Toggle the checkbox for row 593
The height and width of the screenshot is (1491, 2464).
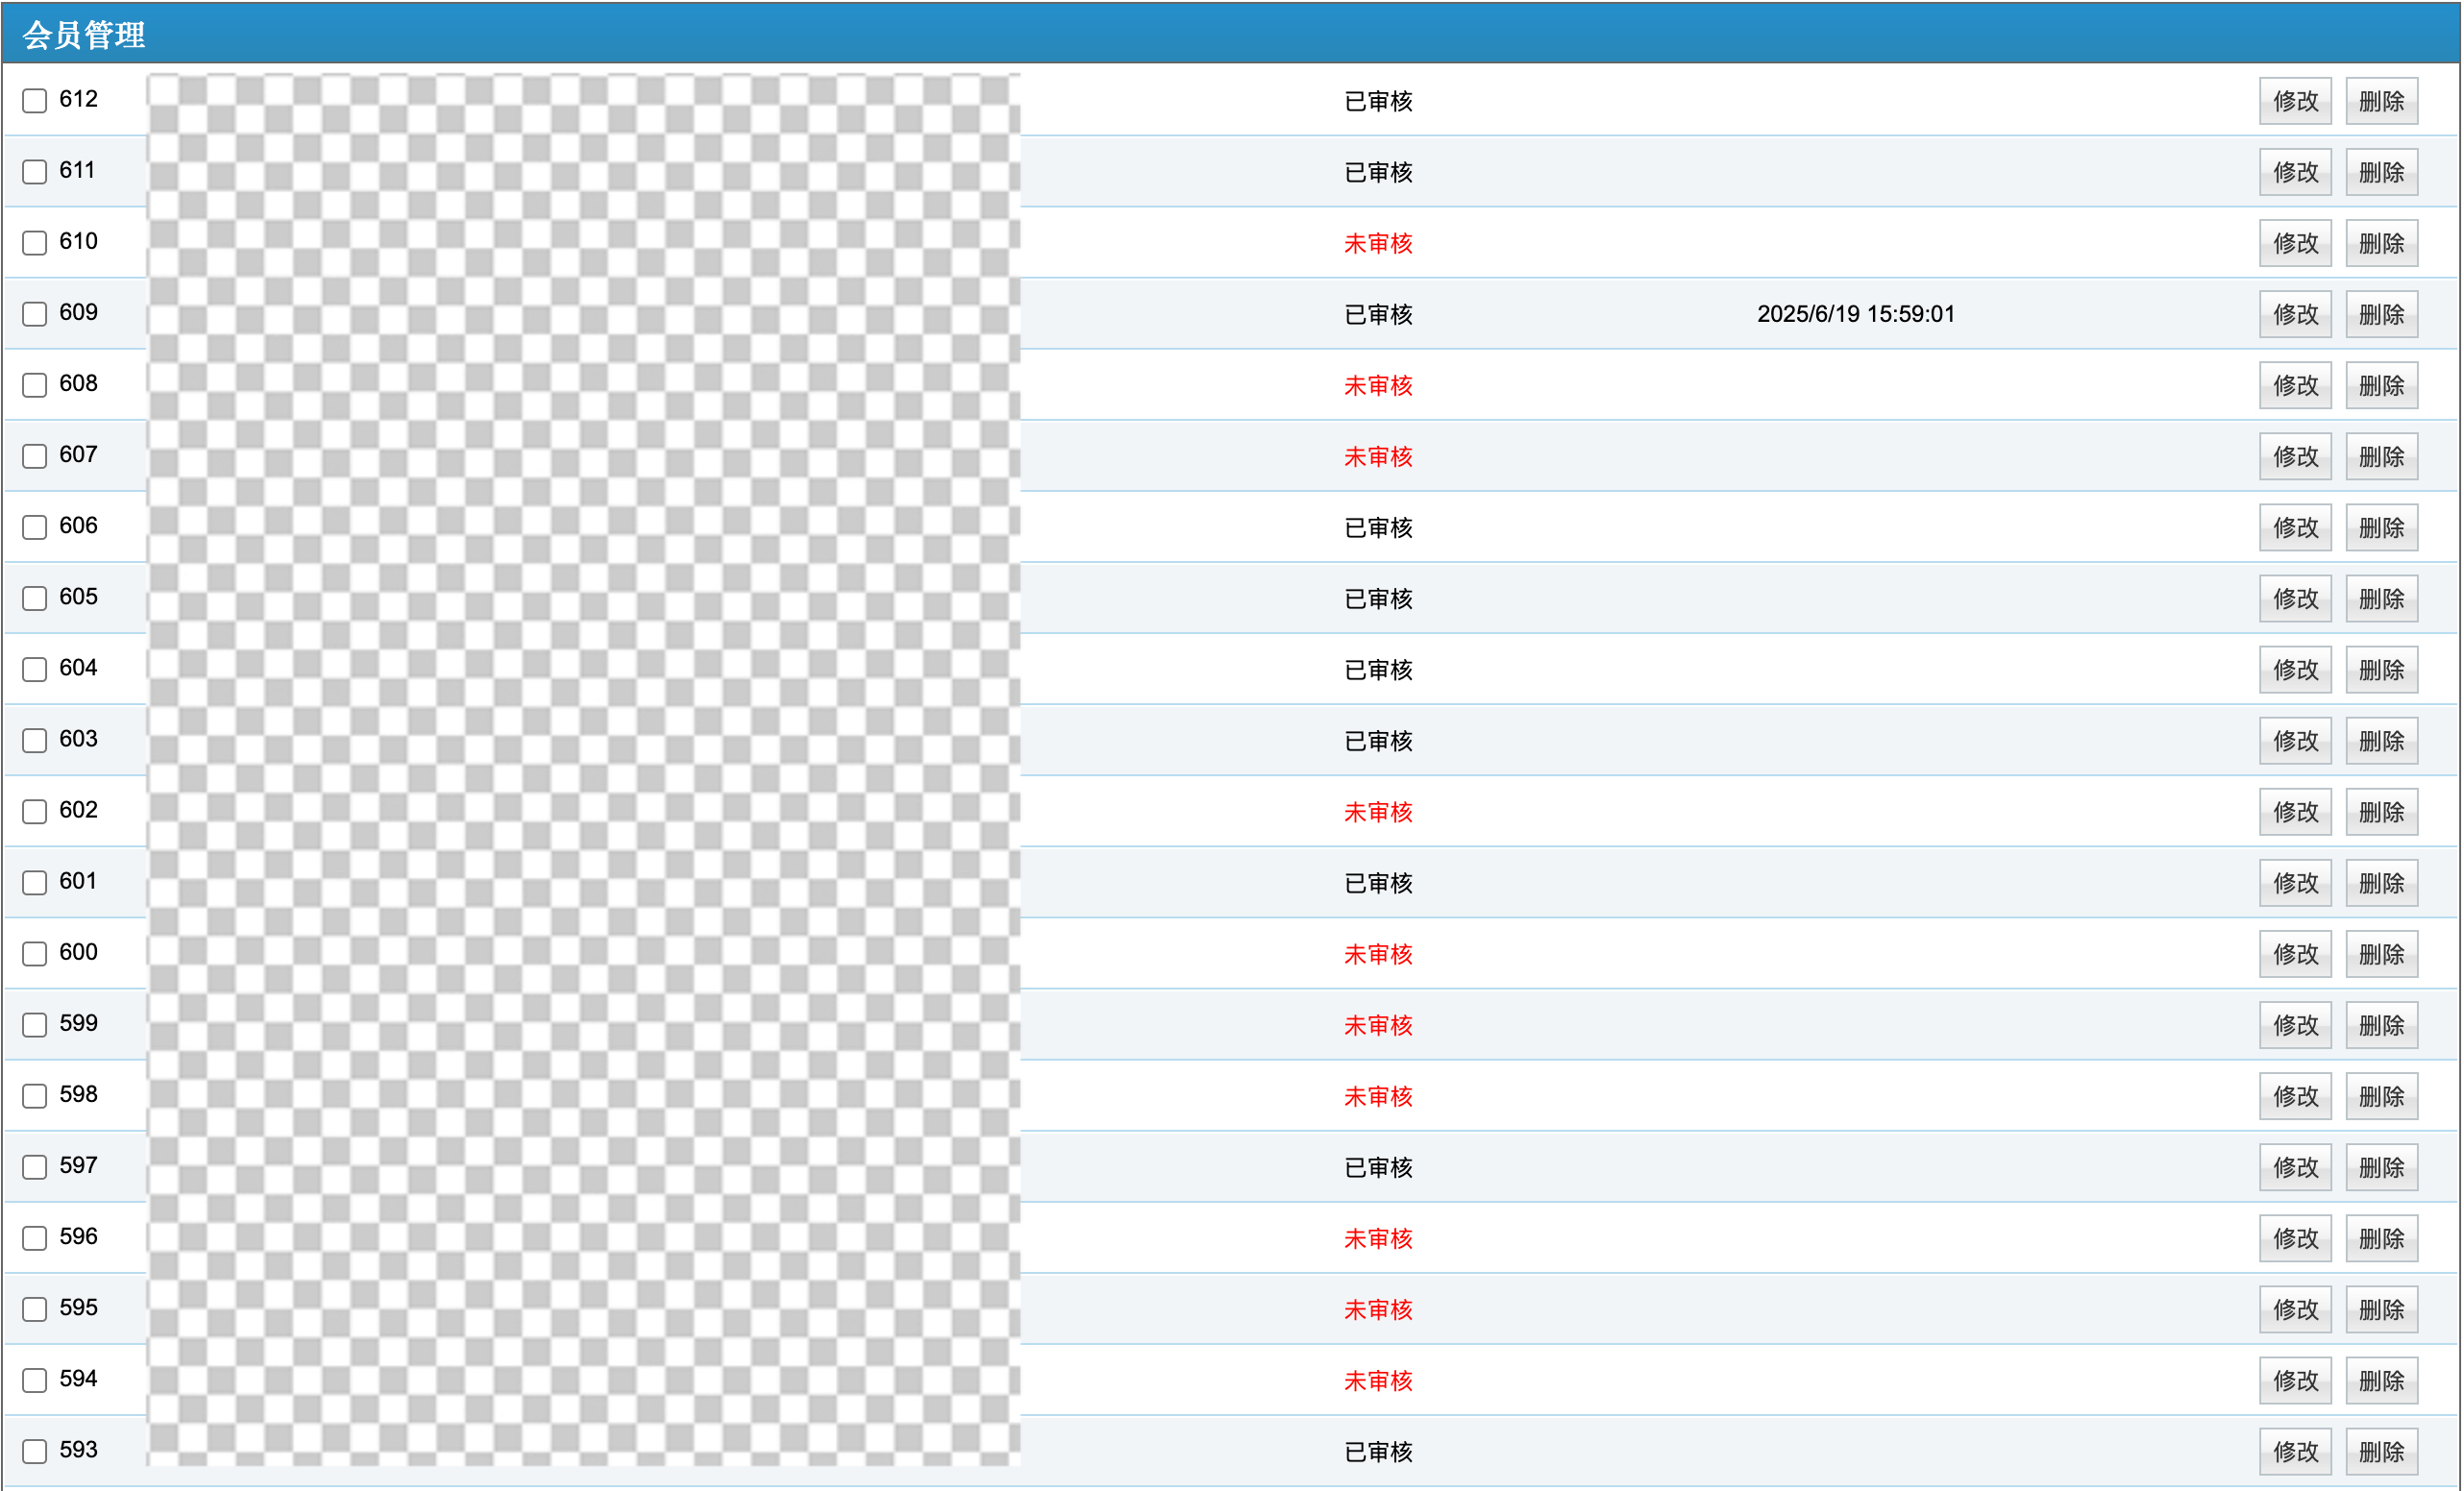(x=35, y=1451)
